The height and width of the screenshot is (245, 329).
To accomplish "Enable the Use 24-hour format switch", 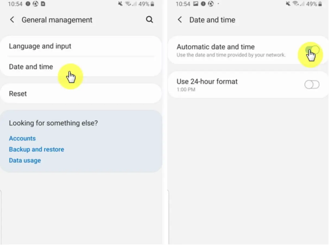I will pyautogui.click(x=312, y=85).
